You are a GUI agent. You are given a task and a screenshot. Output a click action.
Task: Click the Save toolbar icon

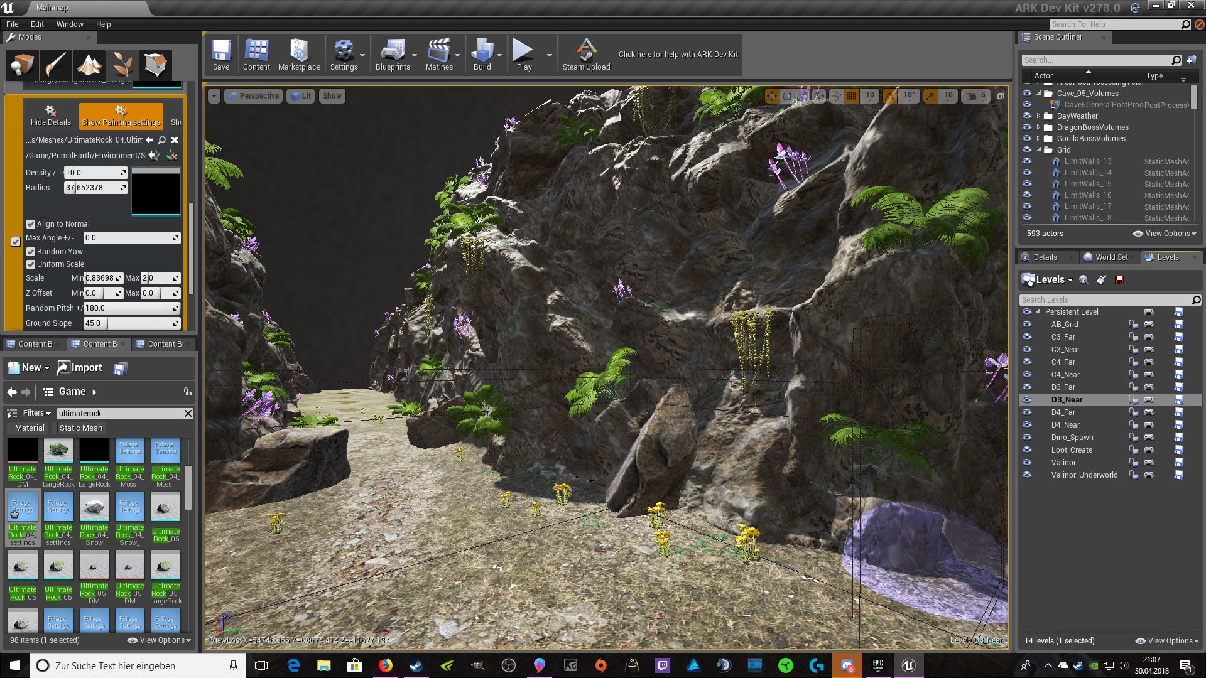click(221, 55)
